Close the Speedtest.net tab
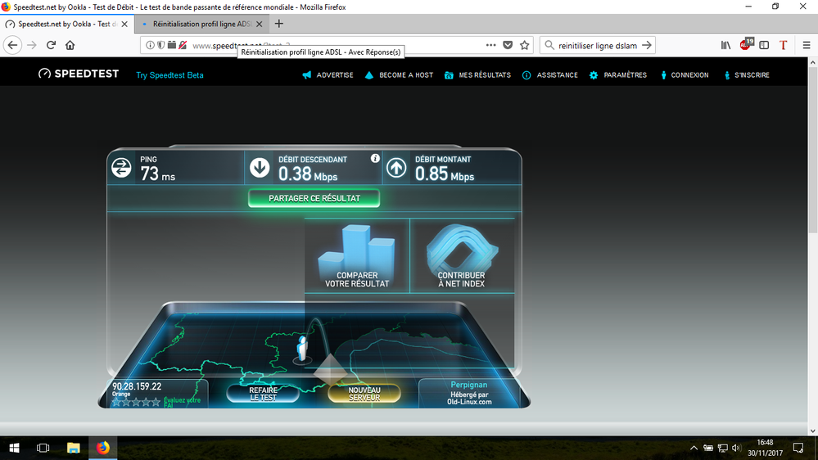The height and width of the screenshot is (460, 818). [124, 24]
